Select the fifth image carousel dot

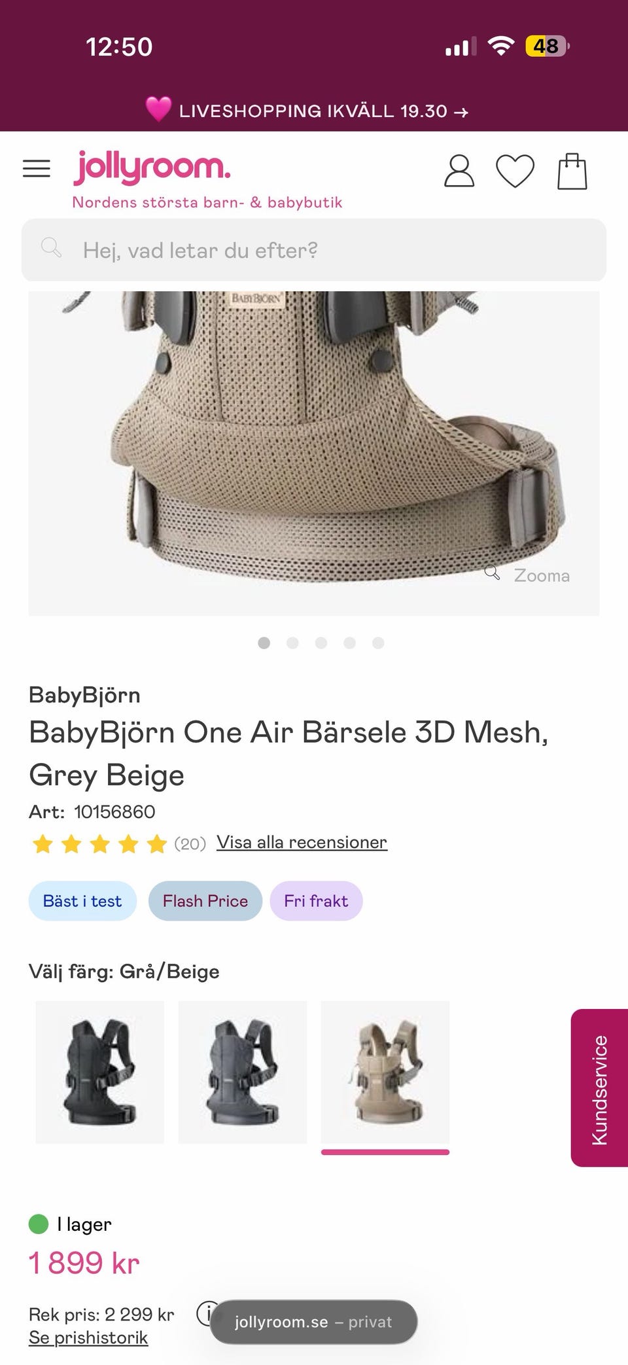pos(378,643)
